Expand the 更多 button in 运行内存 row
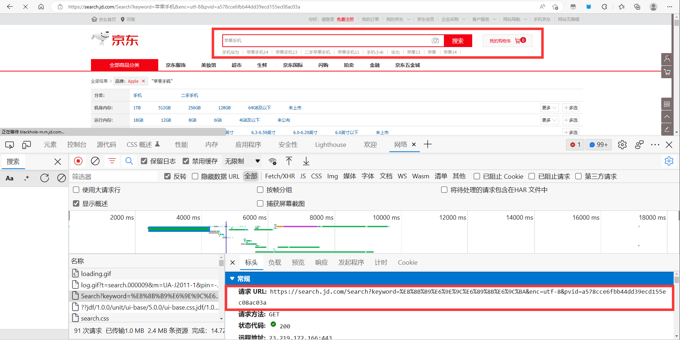The height and width of the screenshot is (340, 680). [x=549, y=120]
